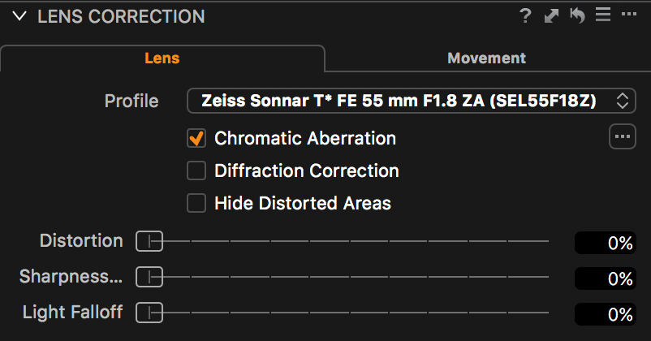Select the Lens tab

pyautogui.click(x=162, y=58)
